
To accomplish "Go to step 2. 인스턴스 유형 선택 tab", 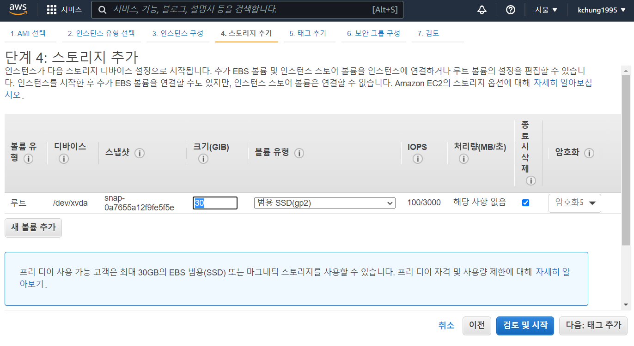I will pos(101,33).
